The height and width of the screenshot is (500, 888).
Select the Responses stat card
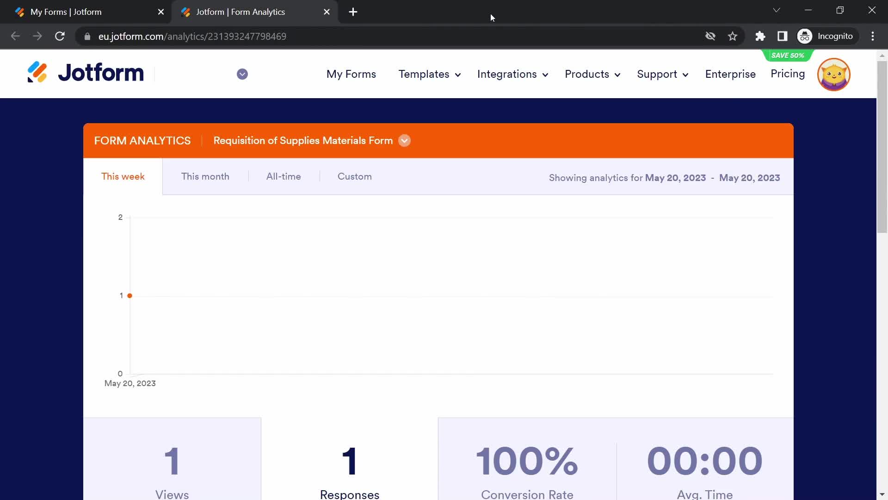(350, 459)
